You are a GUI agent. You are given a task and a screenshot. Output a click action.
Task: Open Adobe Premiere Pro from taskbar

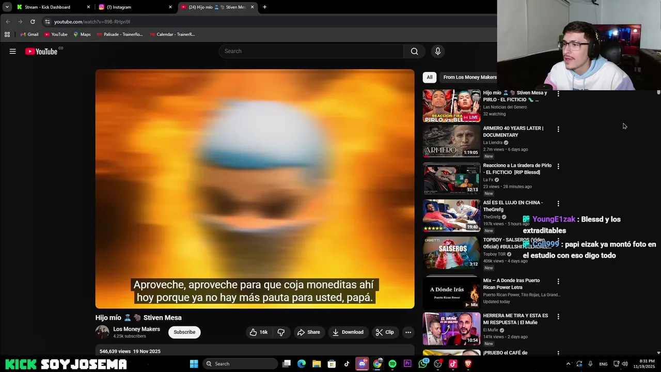tap(407, 364)
